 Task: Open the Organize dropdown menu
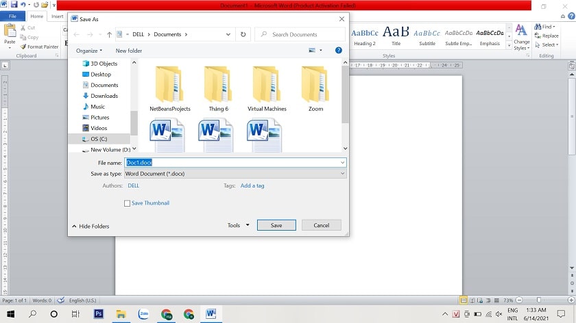pyautogui.click(x=89, y=51)
